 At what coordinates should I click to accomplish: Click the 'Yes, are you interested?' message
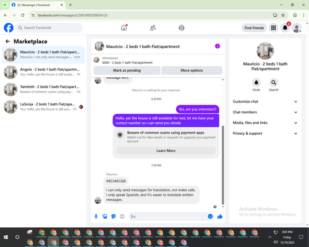pyautogui.click(x=197, y=109)
